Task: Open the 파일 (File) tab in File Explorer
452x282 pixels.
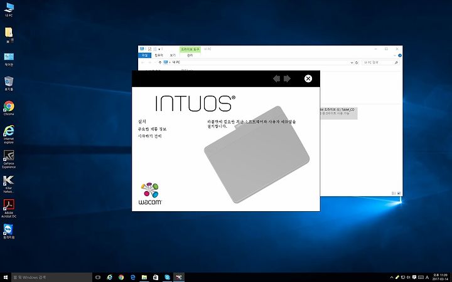Action: [x=145, y=55]
